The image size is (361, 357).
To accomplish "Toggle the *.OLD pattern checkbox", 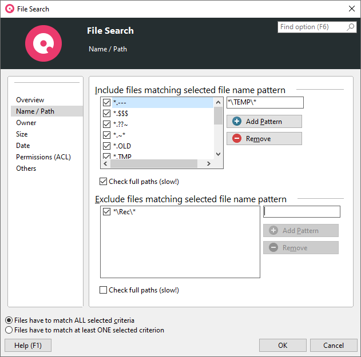I will [106, 146].
